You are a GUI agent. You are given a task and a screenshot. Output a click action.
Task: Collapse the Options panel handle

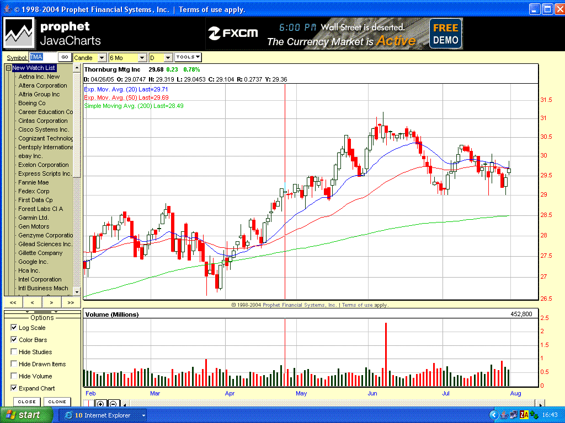[x=42, y=312]
